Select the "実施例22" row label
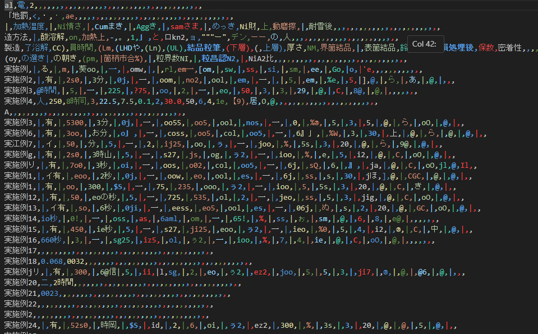Screen dimensions: 538x334 pos(20,304)
